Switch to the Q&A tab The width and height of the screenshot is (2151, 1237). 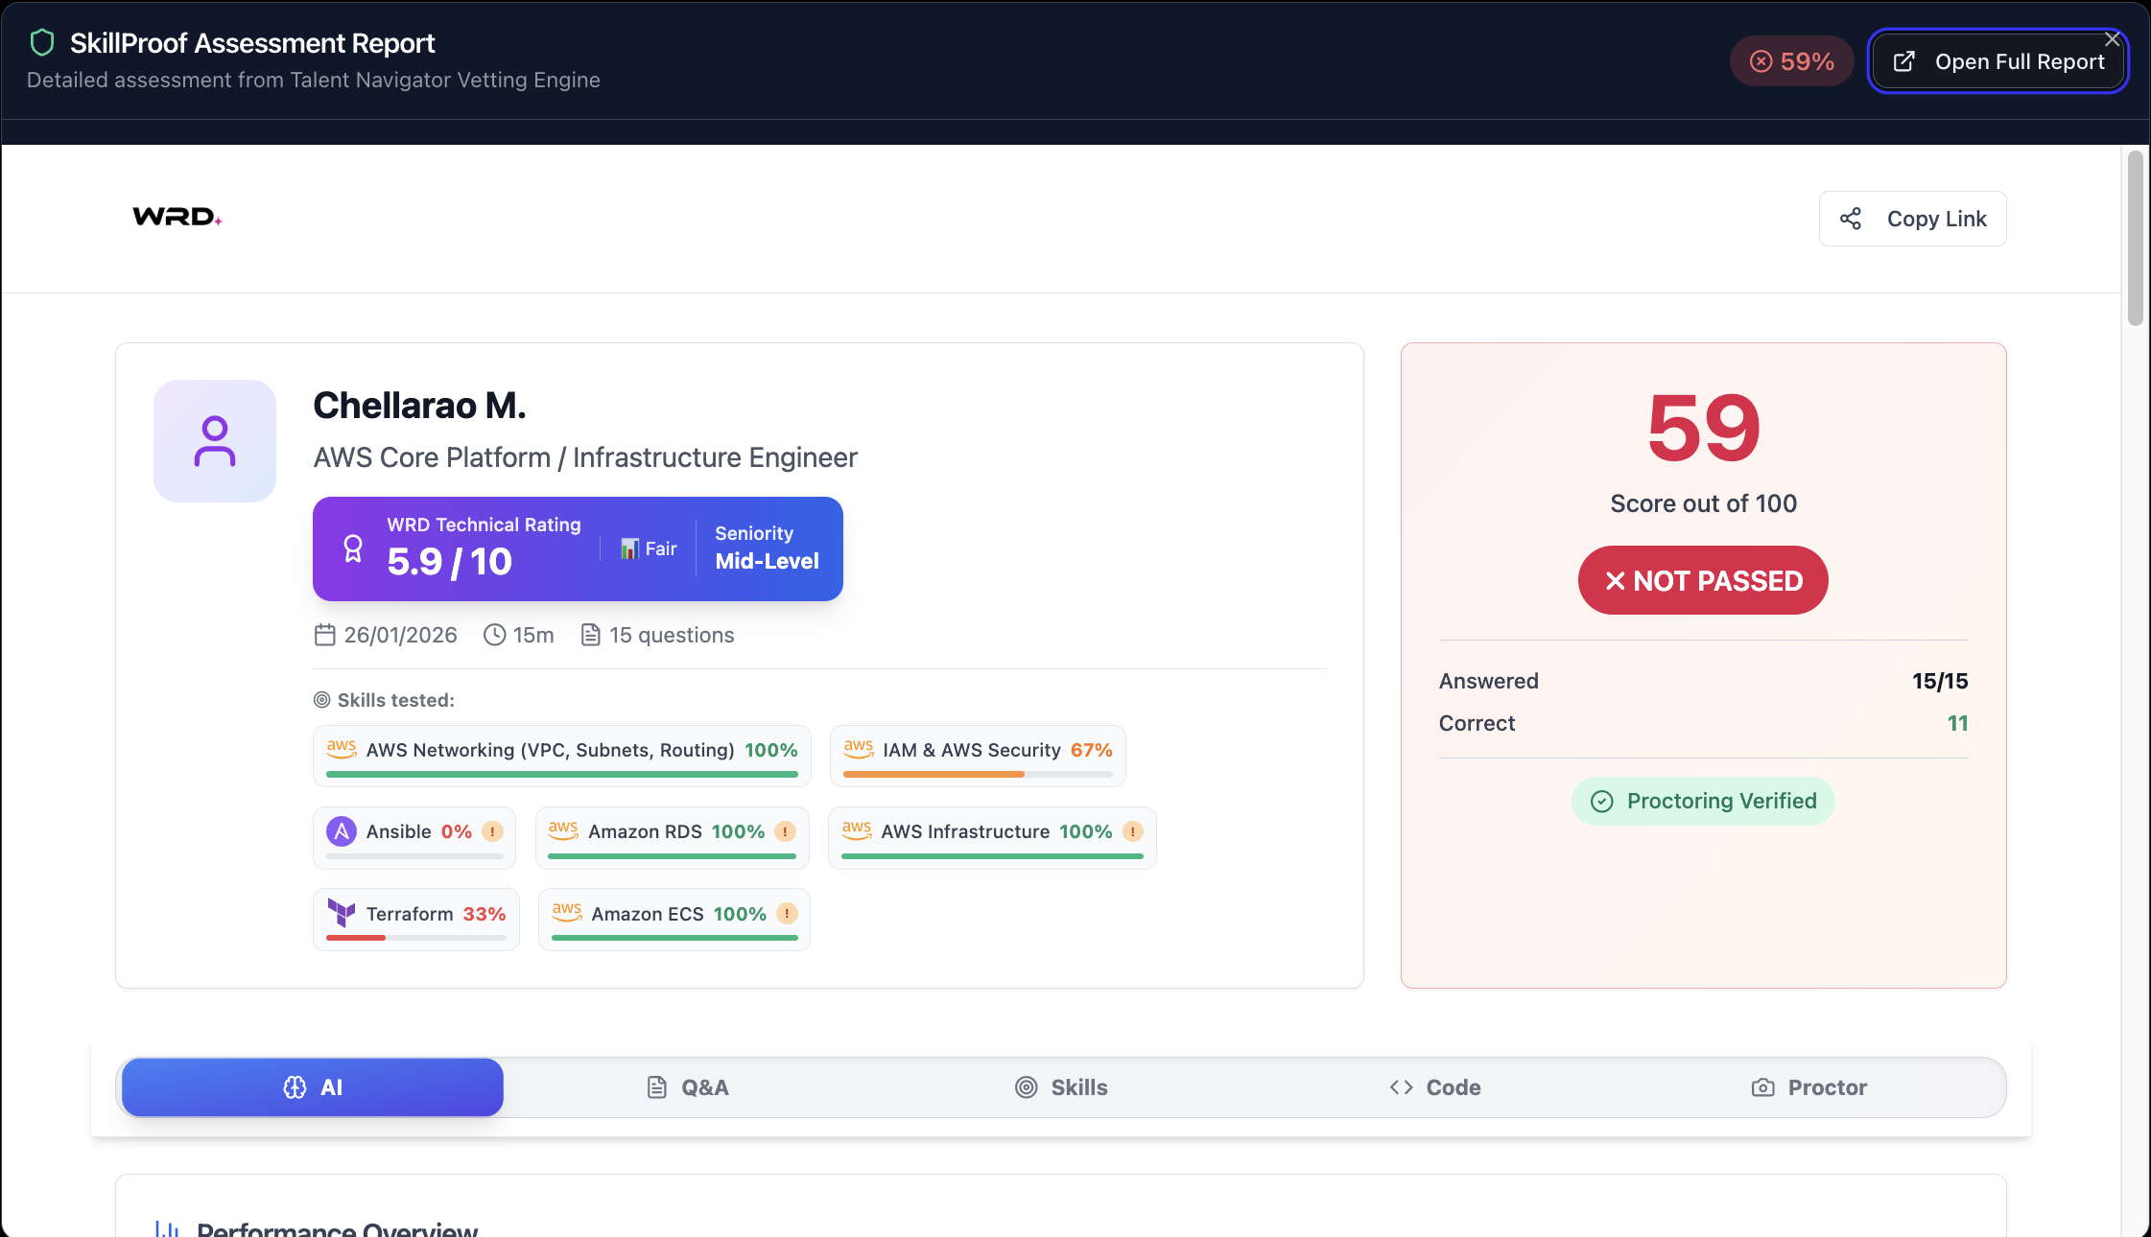tap(687, 1087)
